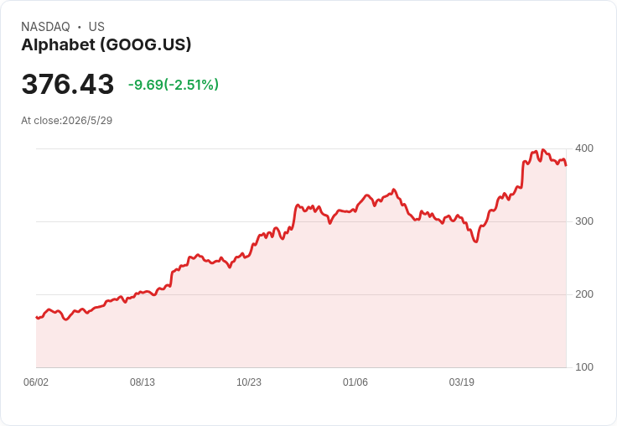Viewport: 617px width, 426px height.
Task: Click the 08/13 date axis label
Action: tap(143, 382)
